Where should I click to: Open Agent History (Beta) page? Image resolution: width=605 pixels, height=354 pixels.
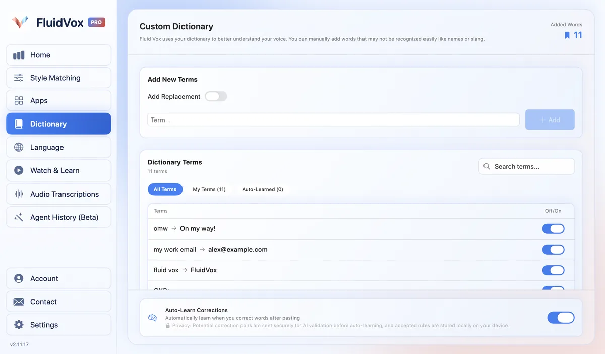click(58, 217)
